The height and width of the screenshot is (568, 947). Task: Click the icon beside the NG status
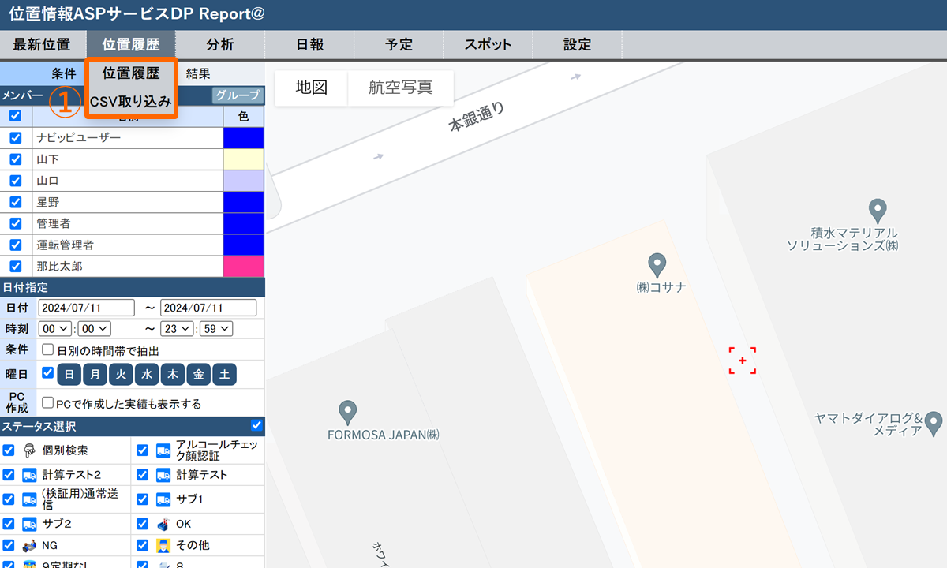[29, 545]
